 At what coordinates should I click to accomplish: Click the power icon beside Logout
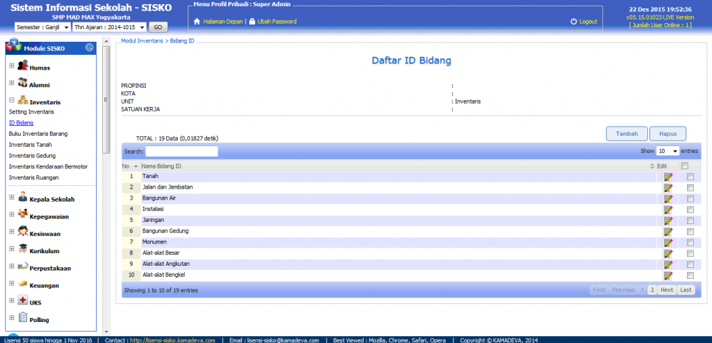[574, 22]
